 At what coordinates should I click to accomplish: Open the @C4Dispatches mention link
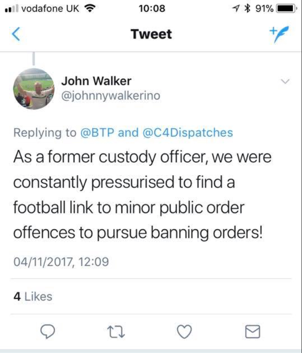coord(188,132)
